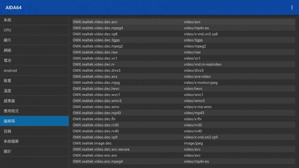Select the OMX.realtek.video.dec.avc.secure entry

click(x=184, y=150)
